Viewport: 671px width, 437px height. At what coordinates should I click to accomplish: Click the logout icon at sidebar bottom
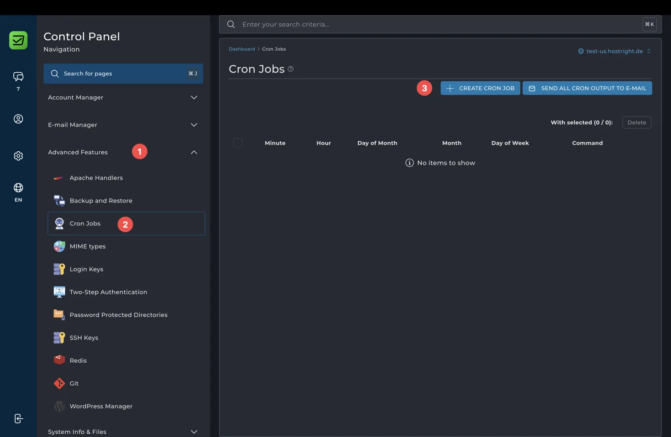click(x=18, y=419)
